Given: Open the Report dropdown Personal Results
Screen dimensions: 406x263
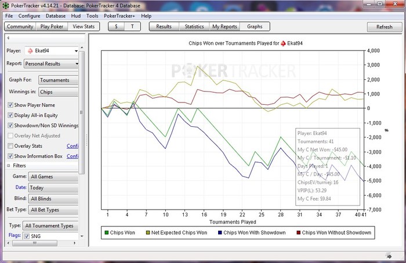Looking at the screenshot, I should click(51, 64).
